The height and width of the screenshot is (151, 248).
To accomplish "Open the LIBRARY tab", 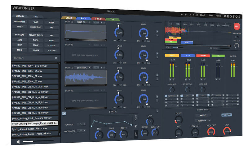I will coord(20,16).
